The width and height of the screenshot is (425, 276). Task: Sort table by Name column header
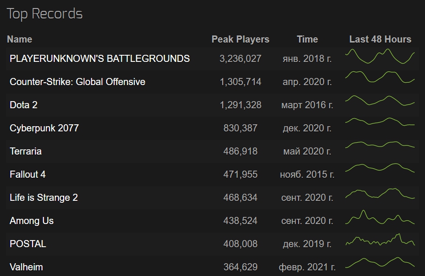[x=19, y=39]
